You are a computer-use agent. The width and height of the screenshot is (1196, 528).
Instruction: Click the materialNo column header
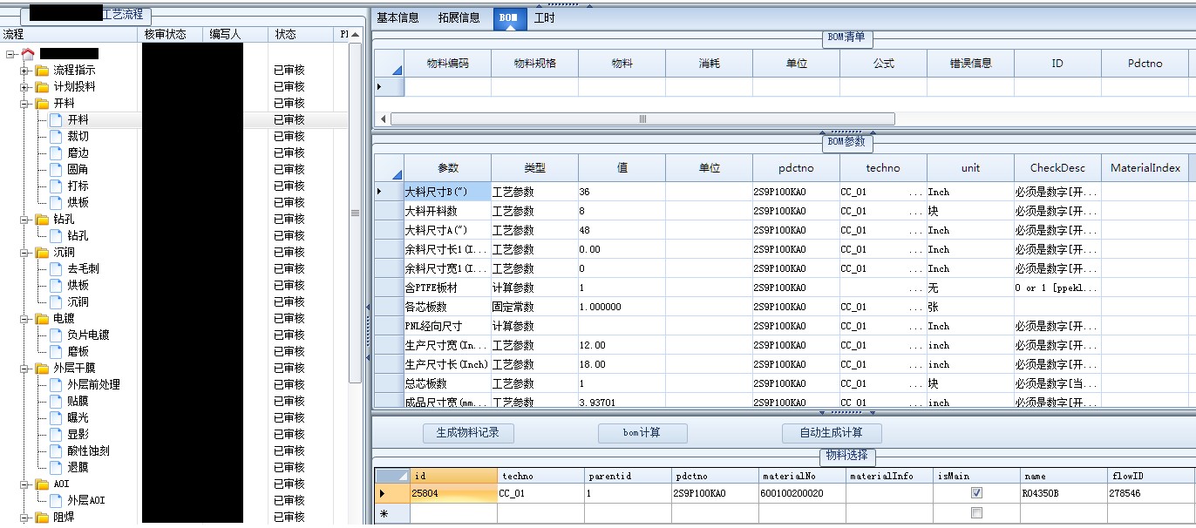point(802,477)
